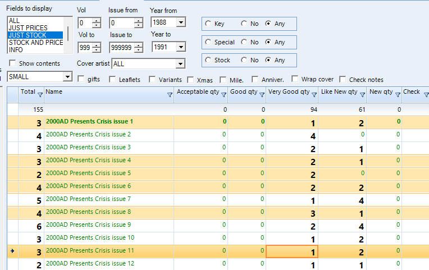Select ALL in Fields to display list
The width and height of the screenshot is (429, 270).
click(x=35, y=21)
